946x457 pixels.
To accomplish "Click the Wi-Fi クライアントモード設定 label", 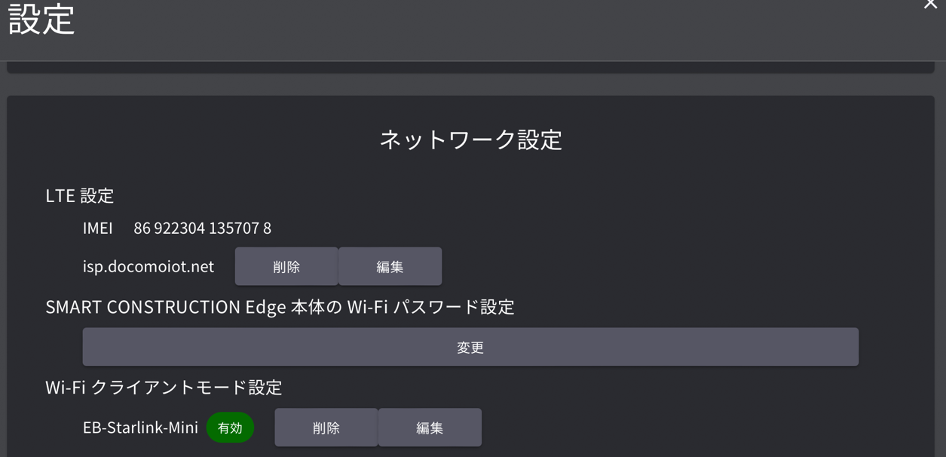I will (x=164, y=387).
